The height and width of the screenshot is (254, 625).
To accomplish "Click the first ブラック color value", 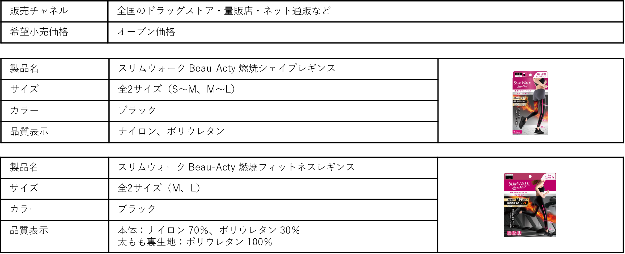I will 137,110.
